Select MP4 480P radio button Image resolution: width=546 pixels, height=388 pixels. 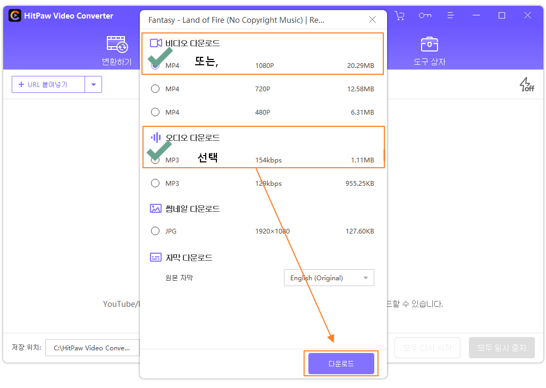[x=155, y=112]
